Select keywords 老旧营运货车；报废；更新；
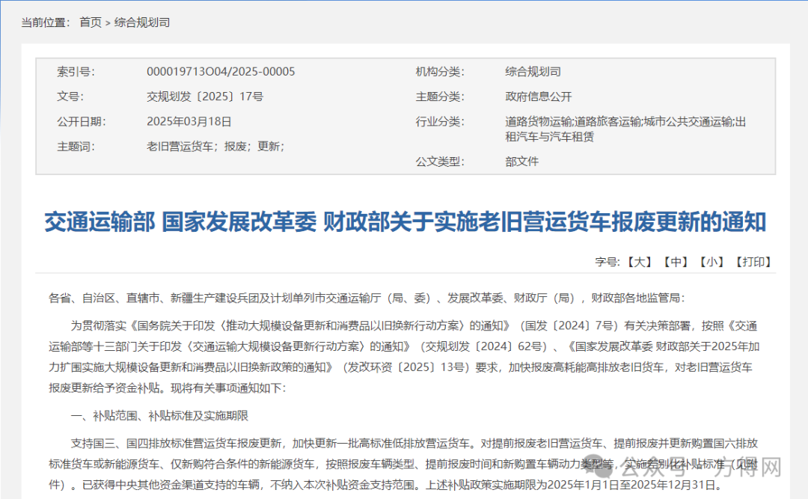Image resolution: width=808 pixels, height=499 pixels. [215, 147]
